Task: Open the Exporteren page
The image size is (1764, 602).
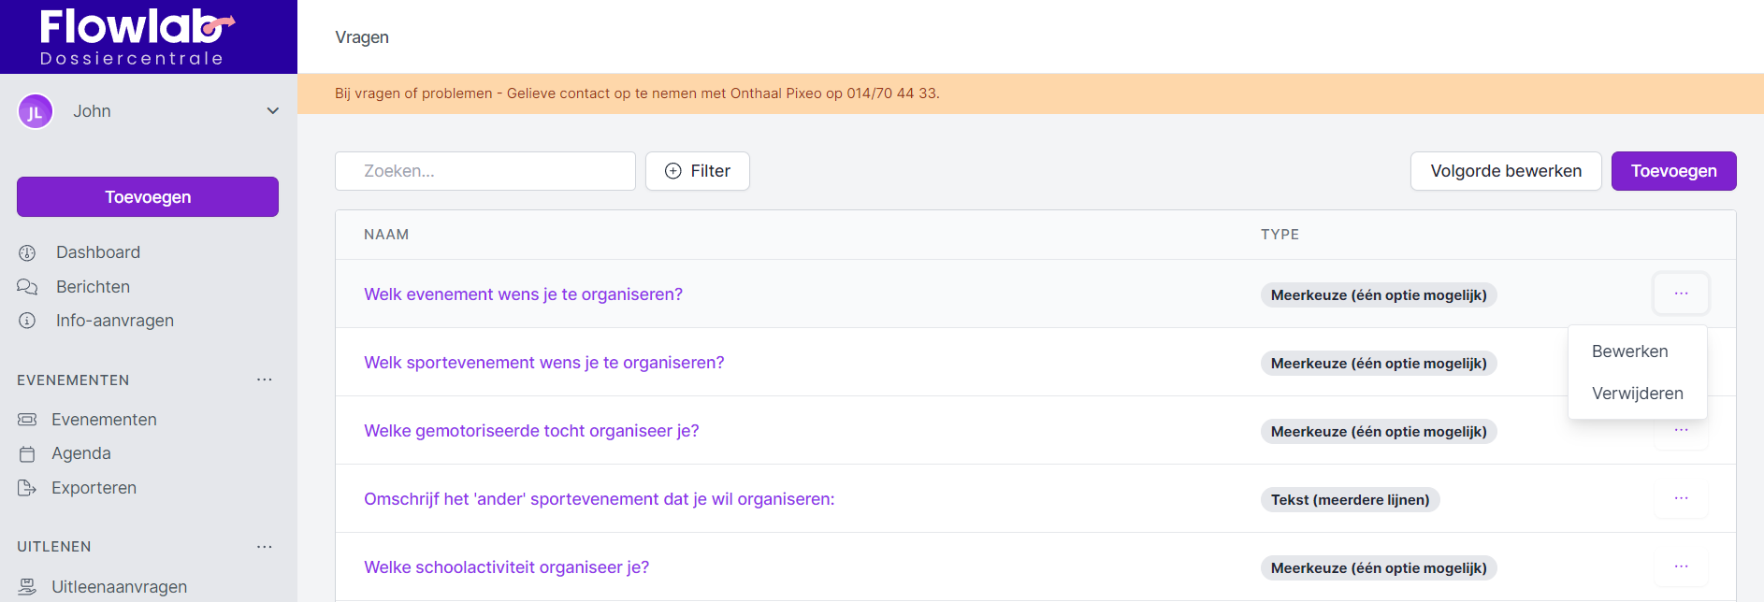Action: click(x=94, y=488)
